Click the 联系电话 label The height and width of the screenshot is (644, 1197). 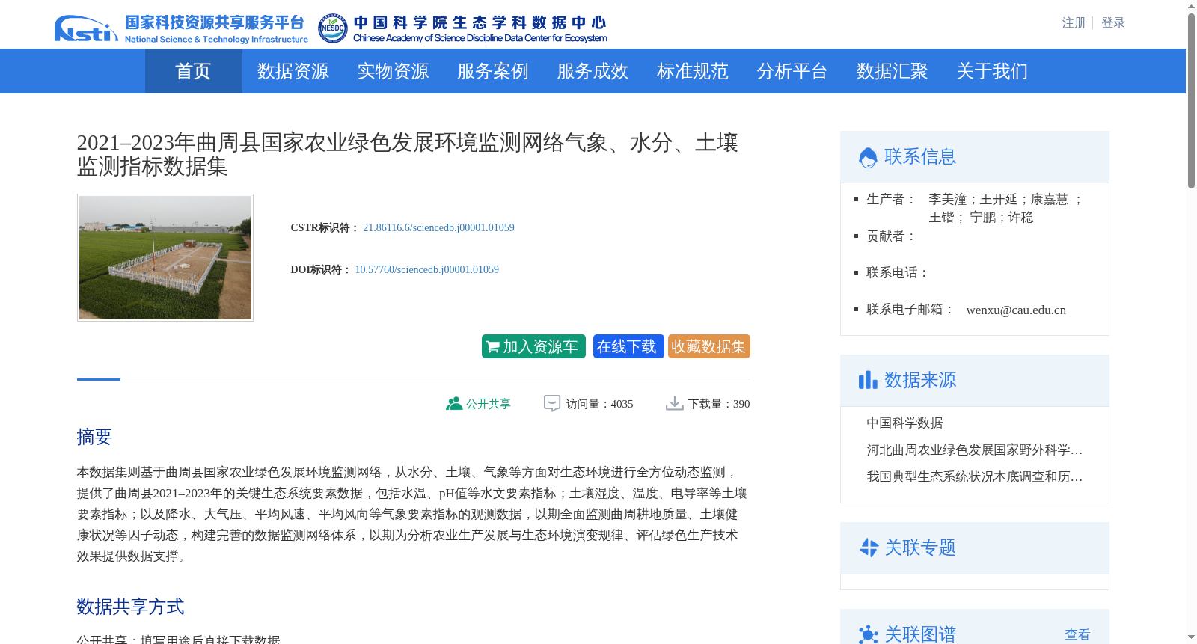click(x=898, y=273)
